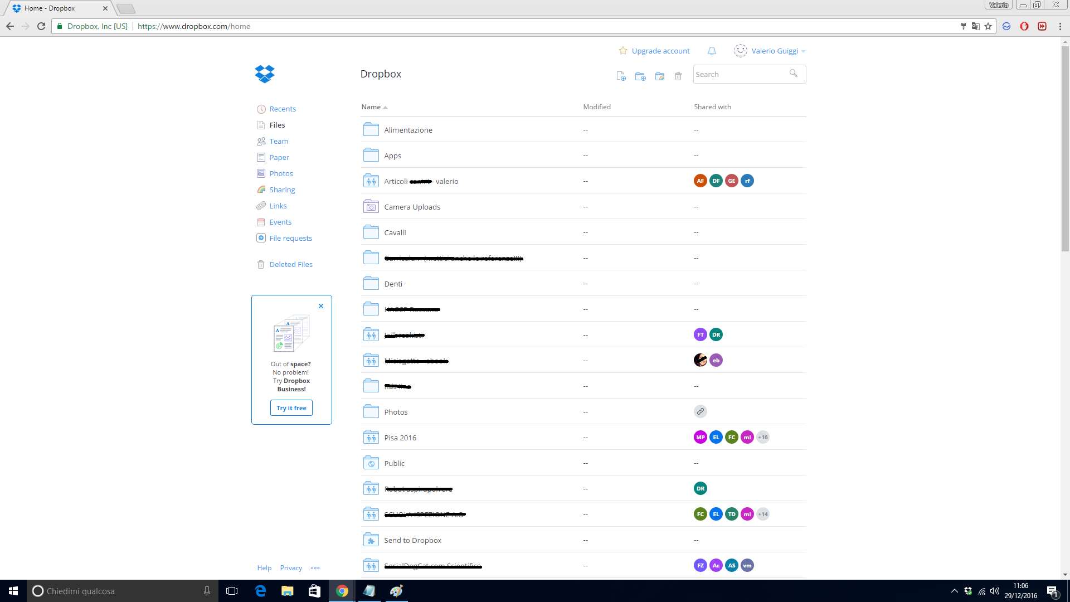The image size is (1070, 602).
Task: Open a new browser tab
Action: (126, 8)
